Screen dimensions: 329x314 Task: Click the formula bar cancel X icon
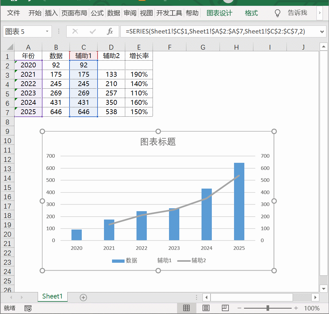coord(75,32)
